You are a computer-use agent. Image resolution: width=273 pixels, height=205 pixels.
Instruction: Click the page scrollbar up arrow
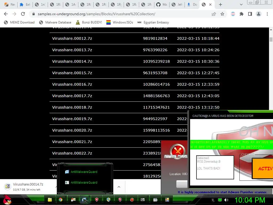(x=271, y=30)
